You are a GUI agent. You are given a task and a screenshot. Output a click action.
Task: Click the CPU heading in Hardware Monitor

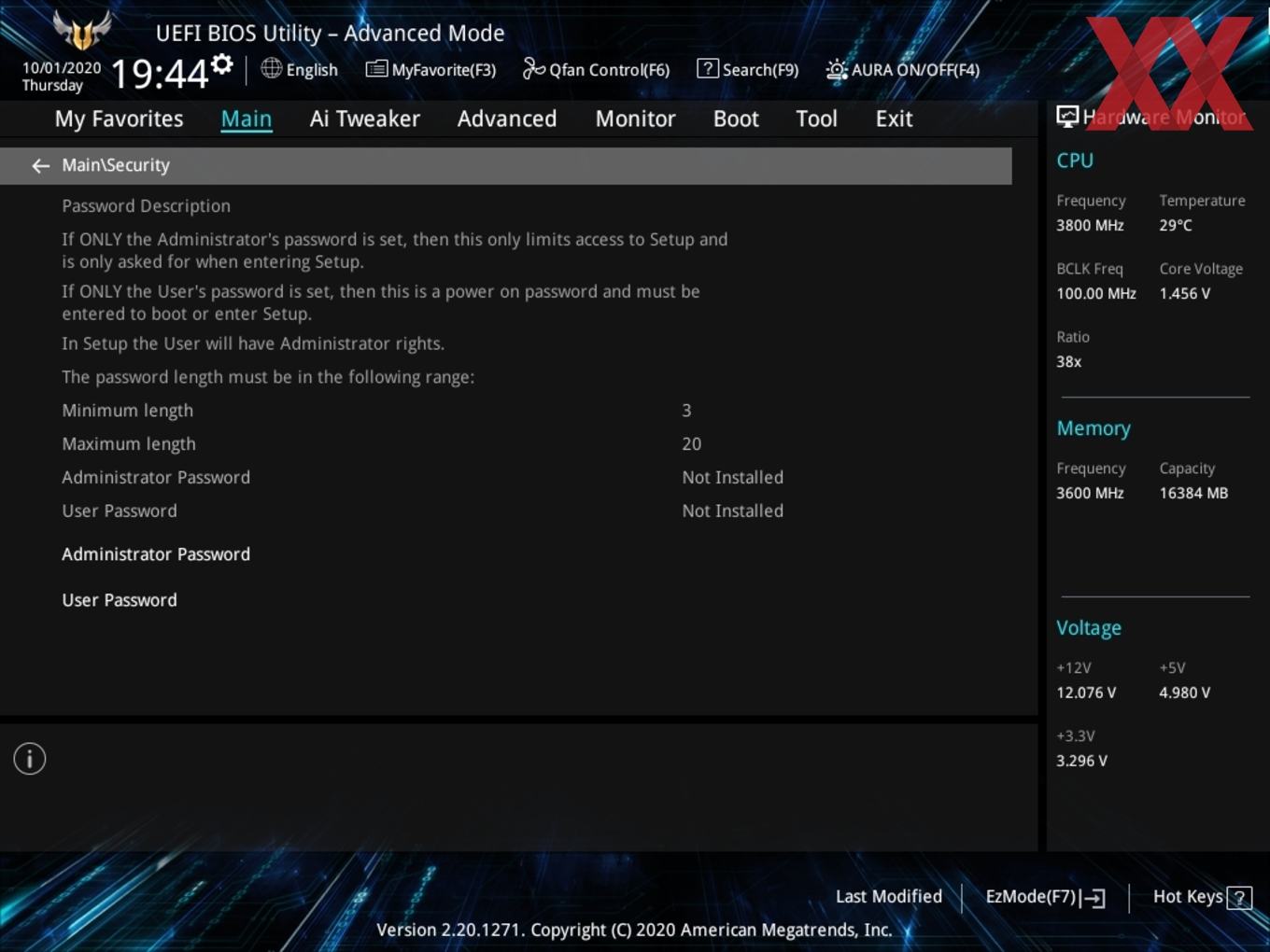(1075, 161)
